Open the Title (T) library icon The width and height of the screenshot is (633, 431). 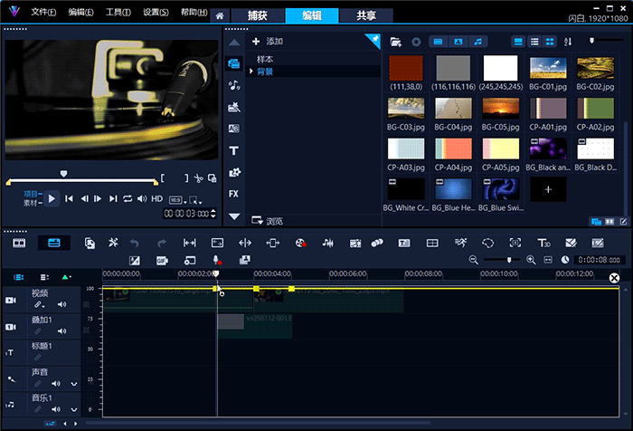[x=233, y=151]
